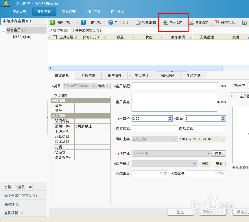Click the filter icon beside 宝贝标题 column
The image size is (249, 222).
point(75,38)
